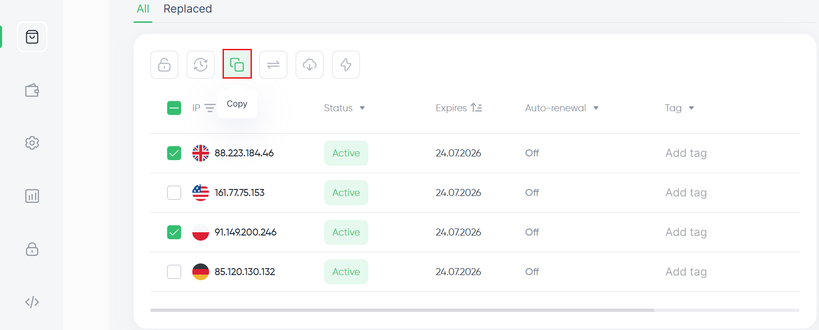Viewport: 819px width, 330px height.
Task: Sort by Expires column sort icon
Action: coord(476,108)
